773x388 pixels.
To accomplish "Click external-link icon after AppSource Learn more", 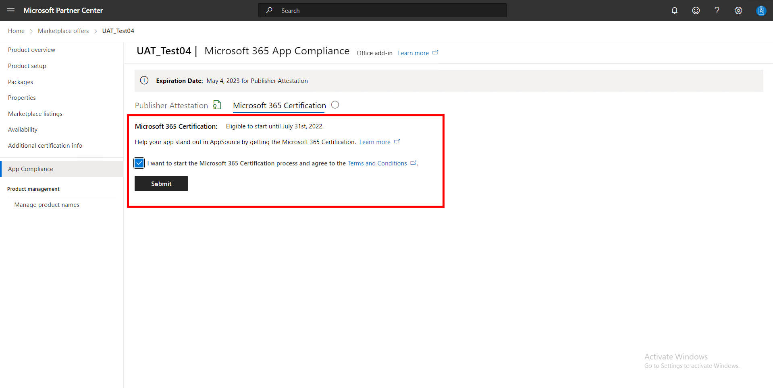I will 397,142.
